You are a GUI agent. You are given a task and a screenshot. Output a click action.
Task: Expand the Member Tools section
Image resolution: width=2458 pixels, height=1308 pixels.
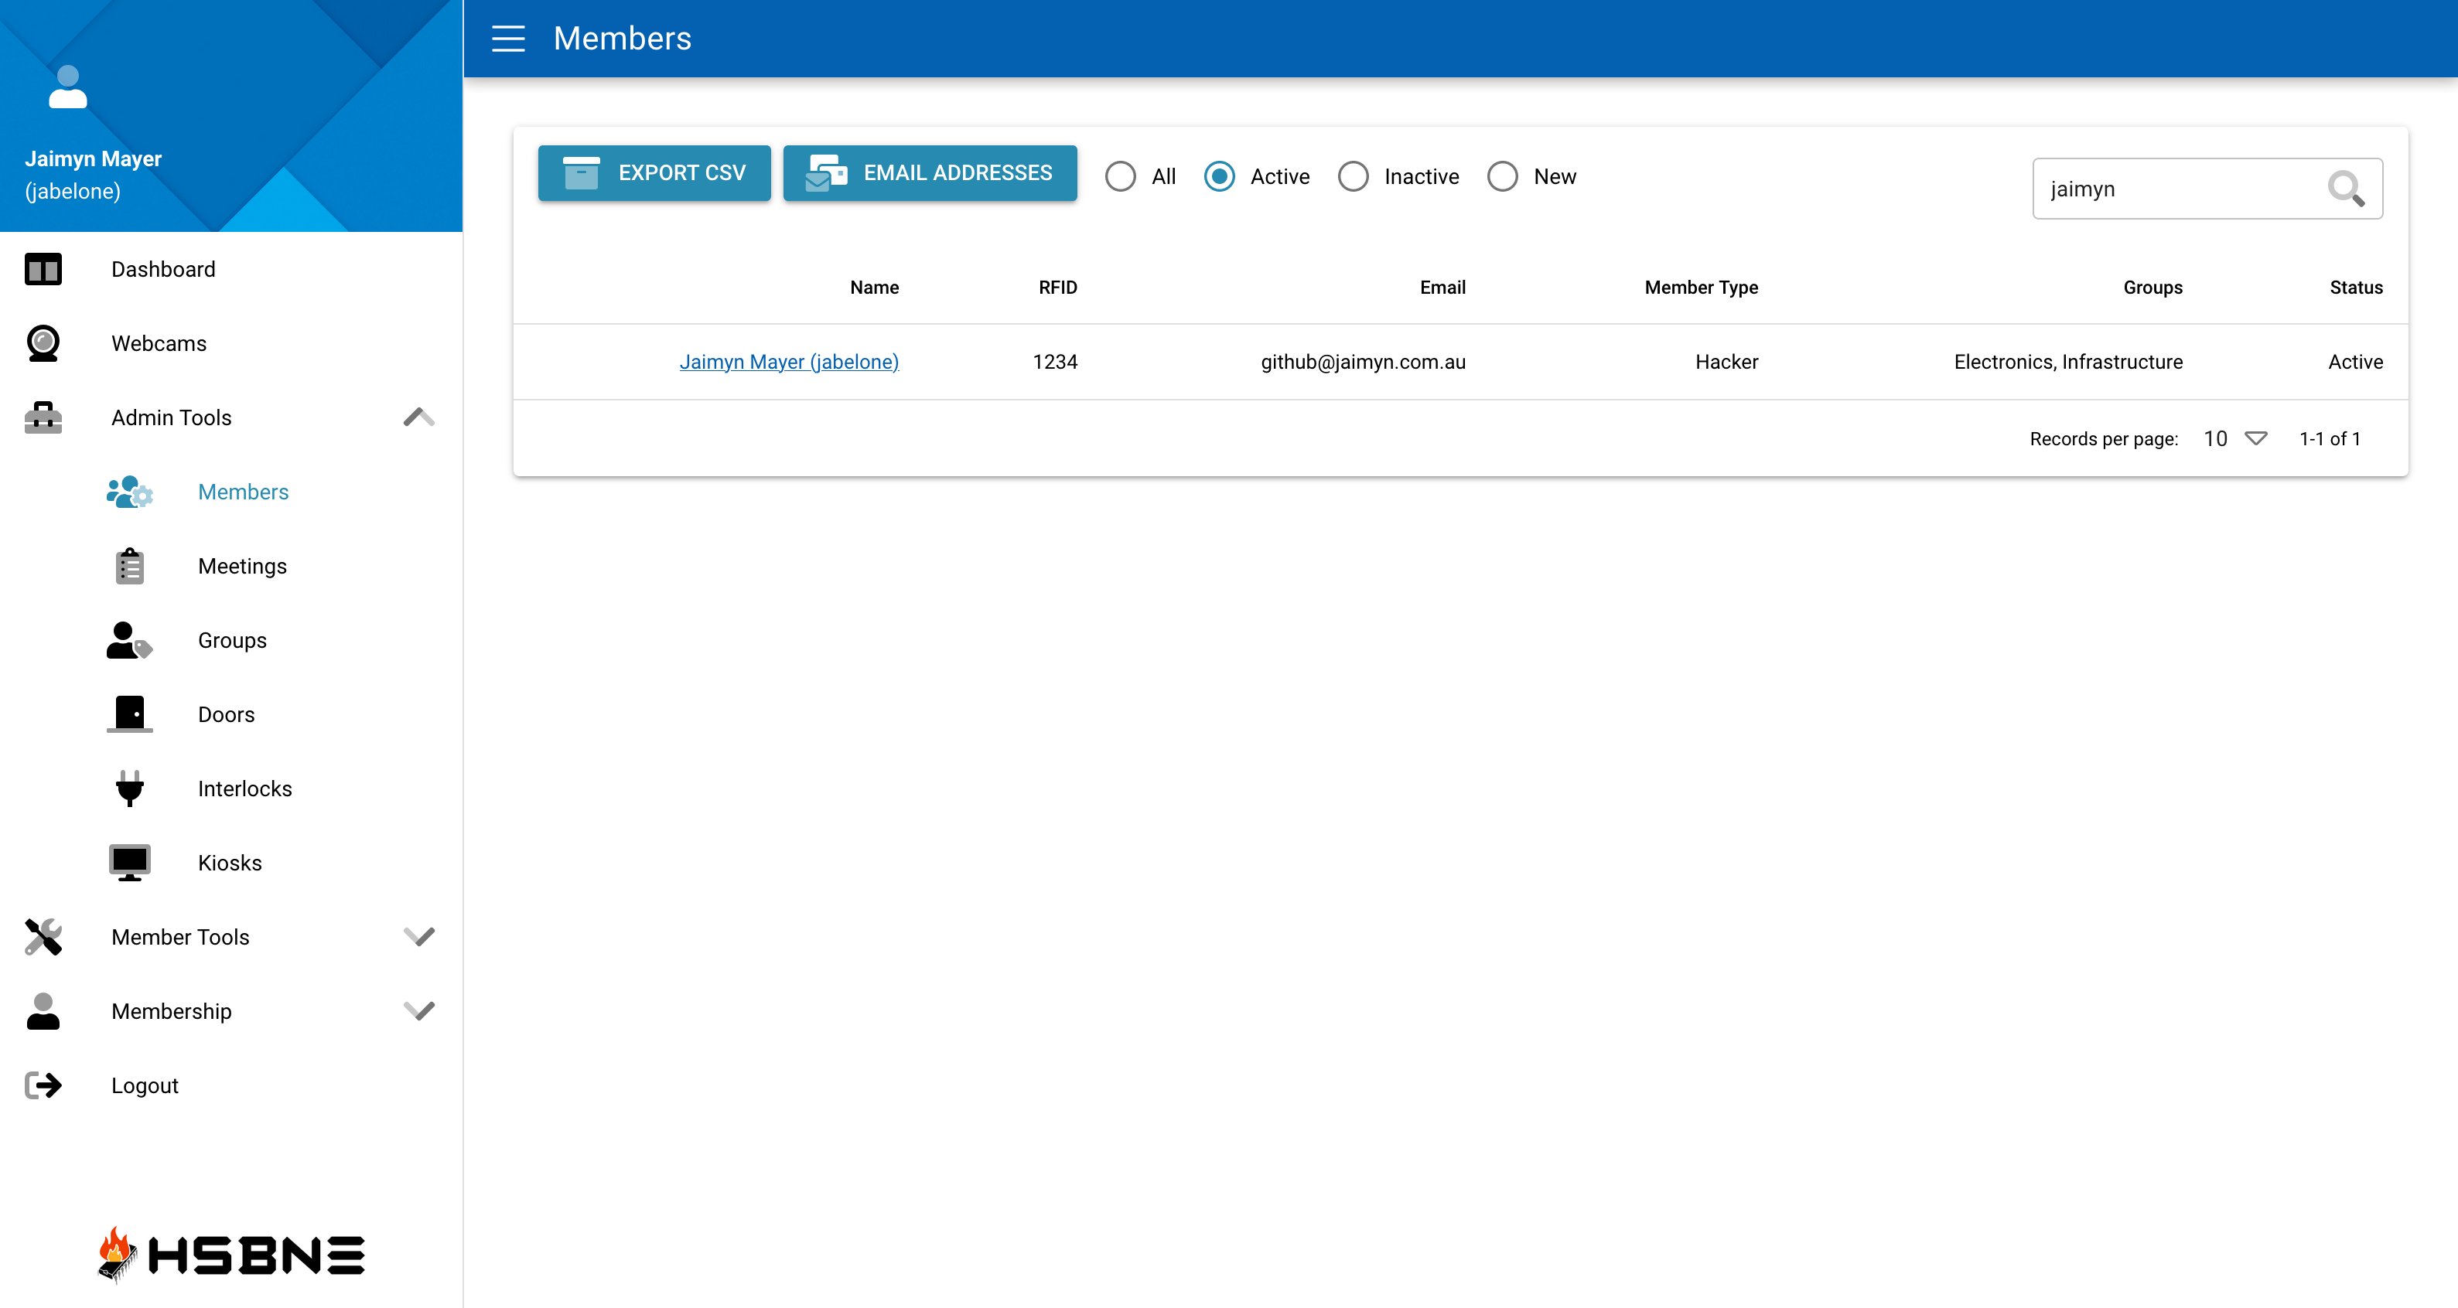[x=419, y=936]
